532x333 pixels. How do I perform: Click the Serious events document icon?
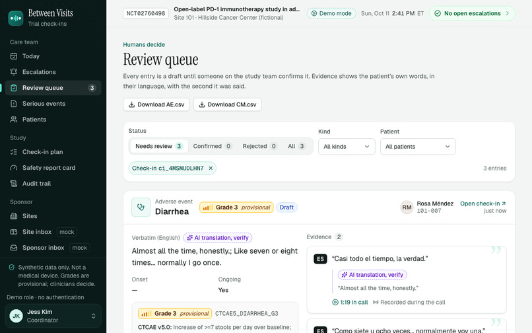click(x=14, y=104)
